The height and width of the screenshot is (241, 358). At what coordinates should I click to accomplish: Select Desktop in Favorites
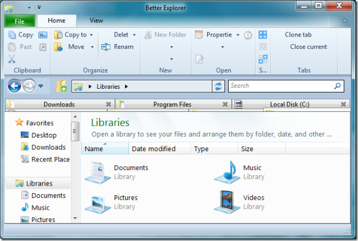point(39,135)
